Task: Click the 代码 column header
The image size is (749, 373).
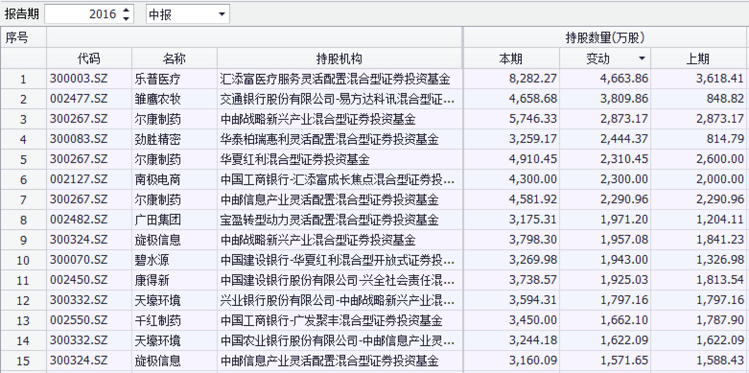Action: pos(89,58)
